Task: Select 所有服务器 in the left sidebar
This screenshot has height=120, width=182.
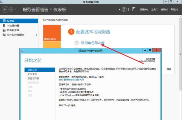Action: coord(19,30)
